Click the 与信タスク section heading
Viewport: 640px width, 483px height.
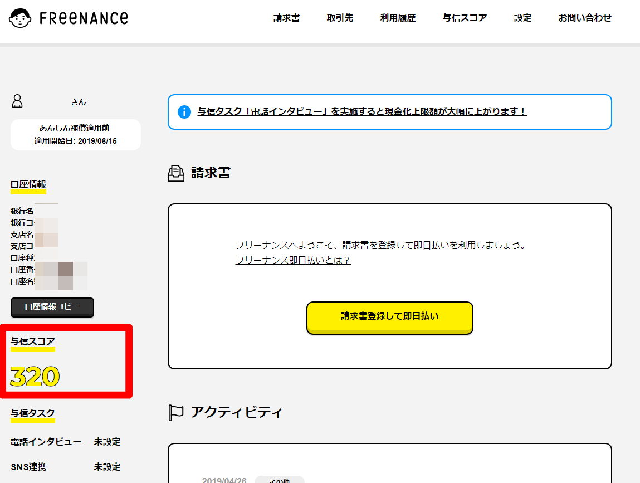coord(33,413)
